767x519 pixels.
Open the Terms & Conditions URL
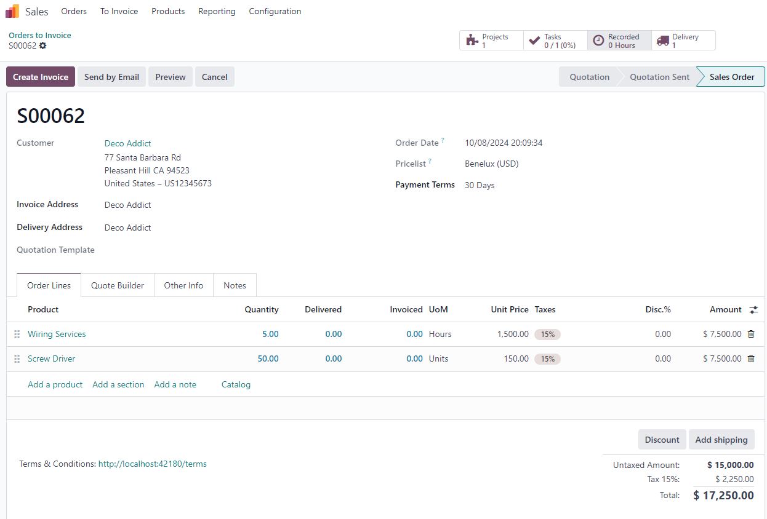coord(153,464)
